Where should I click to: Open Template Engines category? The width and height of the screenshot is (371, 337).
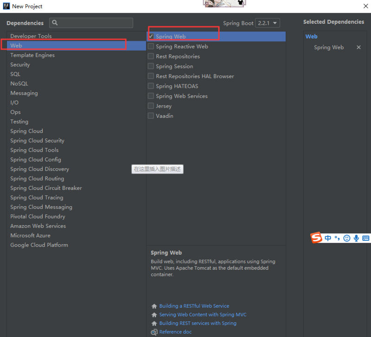pyautogui.click(x=77, y=55)
